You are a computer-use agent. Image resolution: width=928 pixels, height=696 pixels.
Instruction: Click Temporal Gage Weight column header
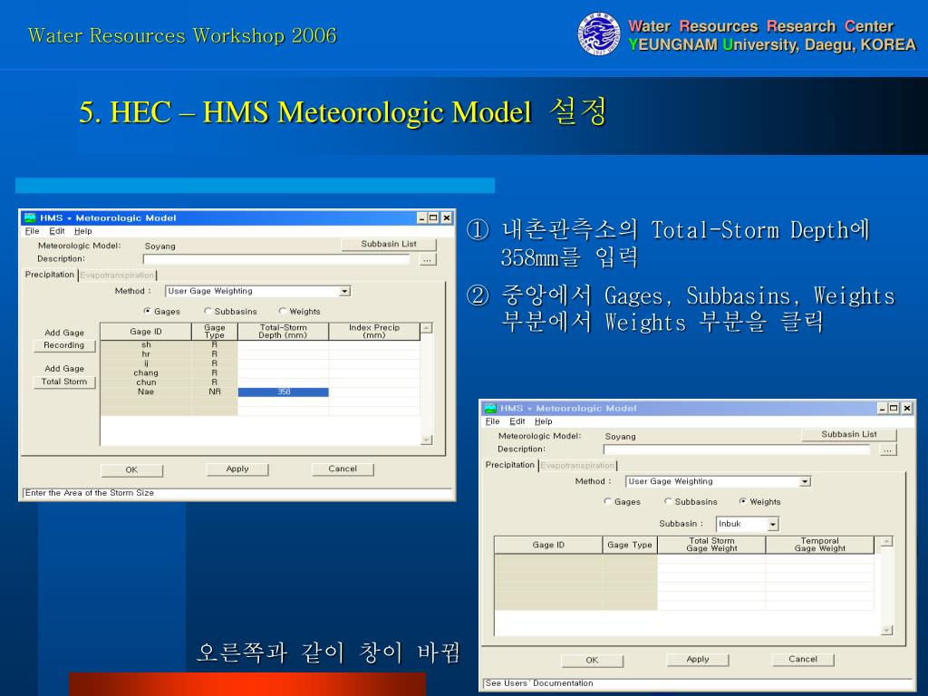(819, 545)
